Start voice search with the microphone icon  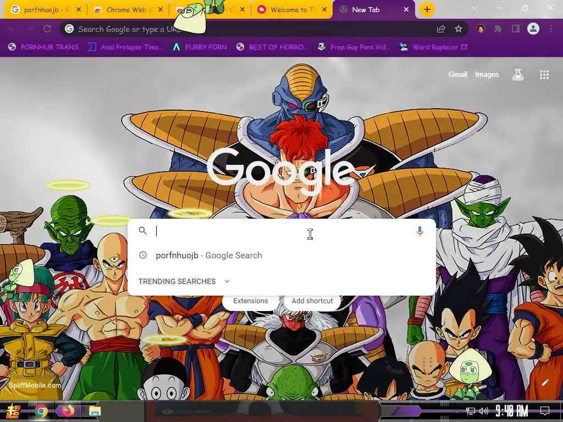[420, 231]
